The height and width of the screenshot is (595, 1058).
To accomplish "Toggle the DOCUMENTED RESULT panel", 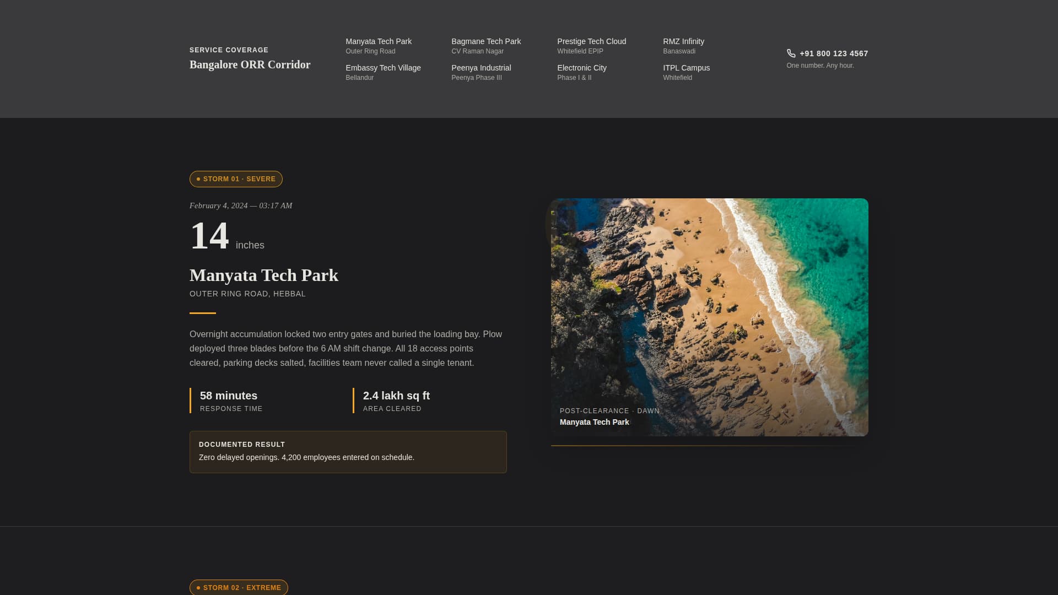I will (348, 452).
